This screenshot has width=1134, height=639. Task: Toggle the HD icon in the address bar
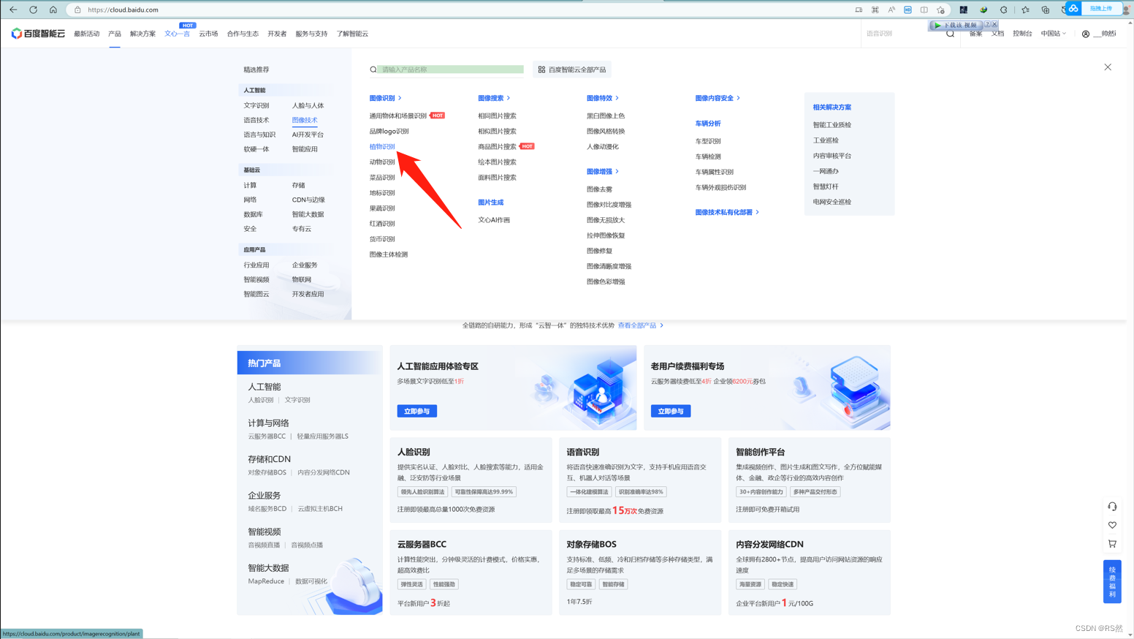907,10
